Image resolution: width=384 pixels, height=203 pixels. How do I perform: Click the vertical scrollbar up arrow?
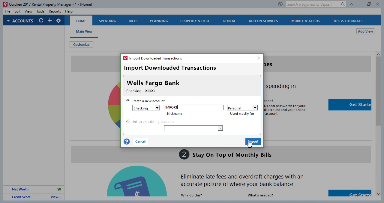click(378, 54)
